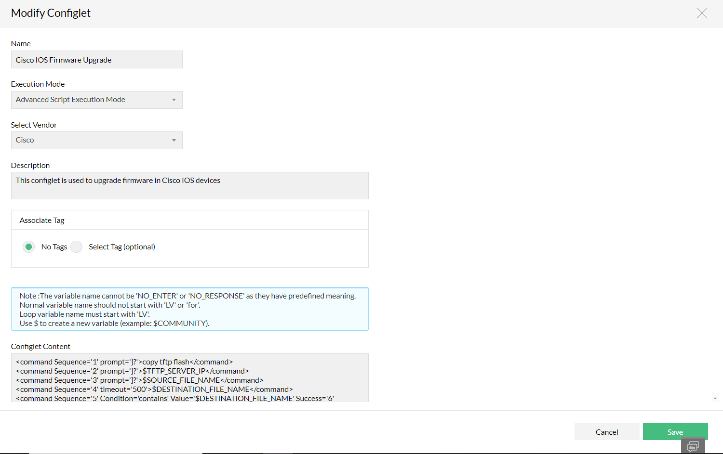Click the $SOURCE_FILE_NAME command line
This screenshot has height=454, width=723.
[x=140, y=380]
